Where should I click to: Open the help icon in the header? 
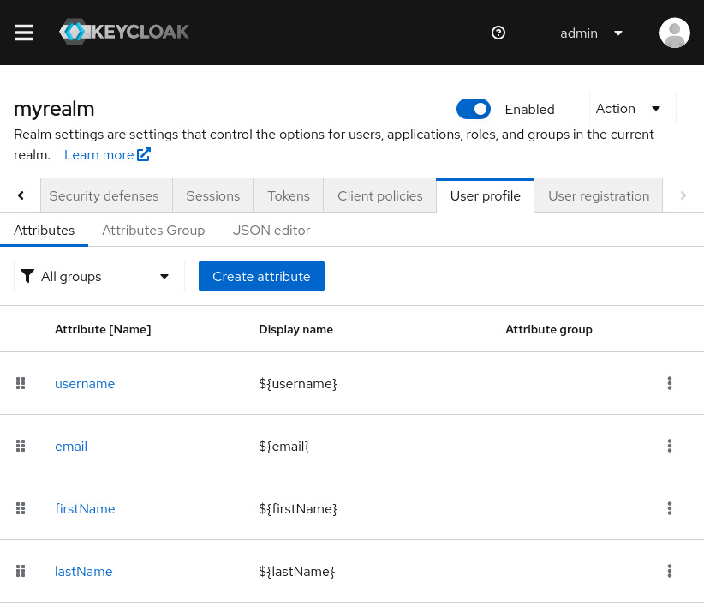point(498,33)
